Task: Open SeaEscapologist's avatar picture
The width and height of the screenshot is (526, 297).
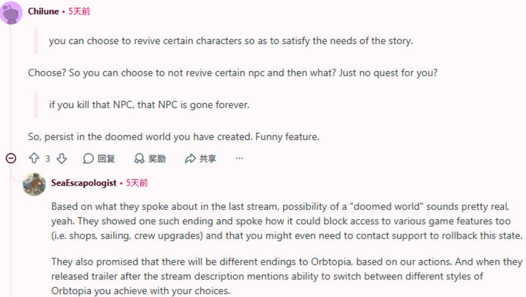Action: coord(34,184)
